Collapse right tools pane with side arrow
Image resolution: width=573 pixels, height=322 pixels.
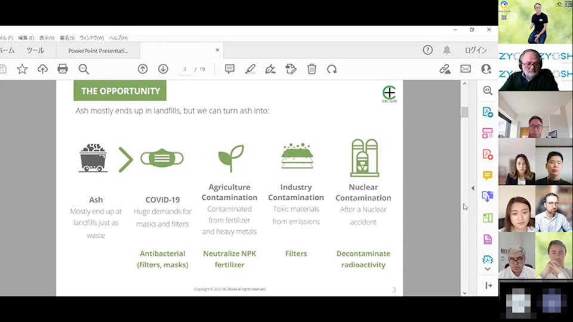coord(473,188)
